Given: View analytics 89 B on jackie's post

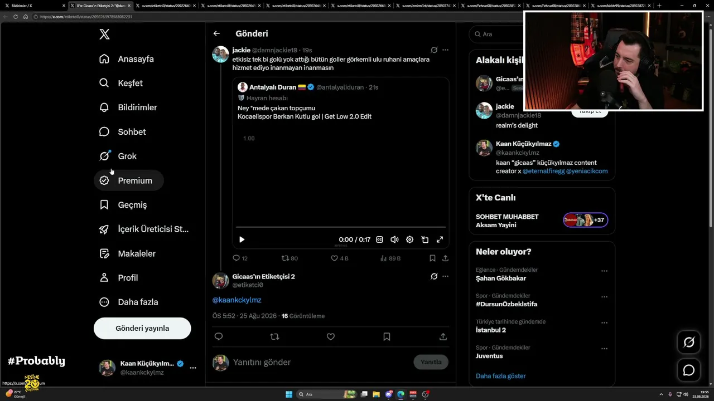Looking at the screenshot, I should (390, 258).
